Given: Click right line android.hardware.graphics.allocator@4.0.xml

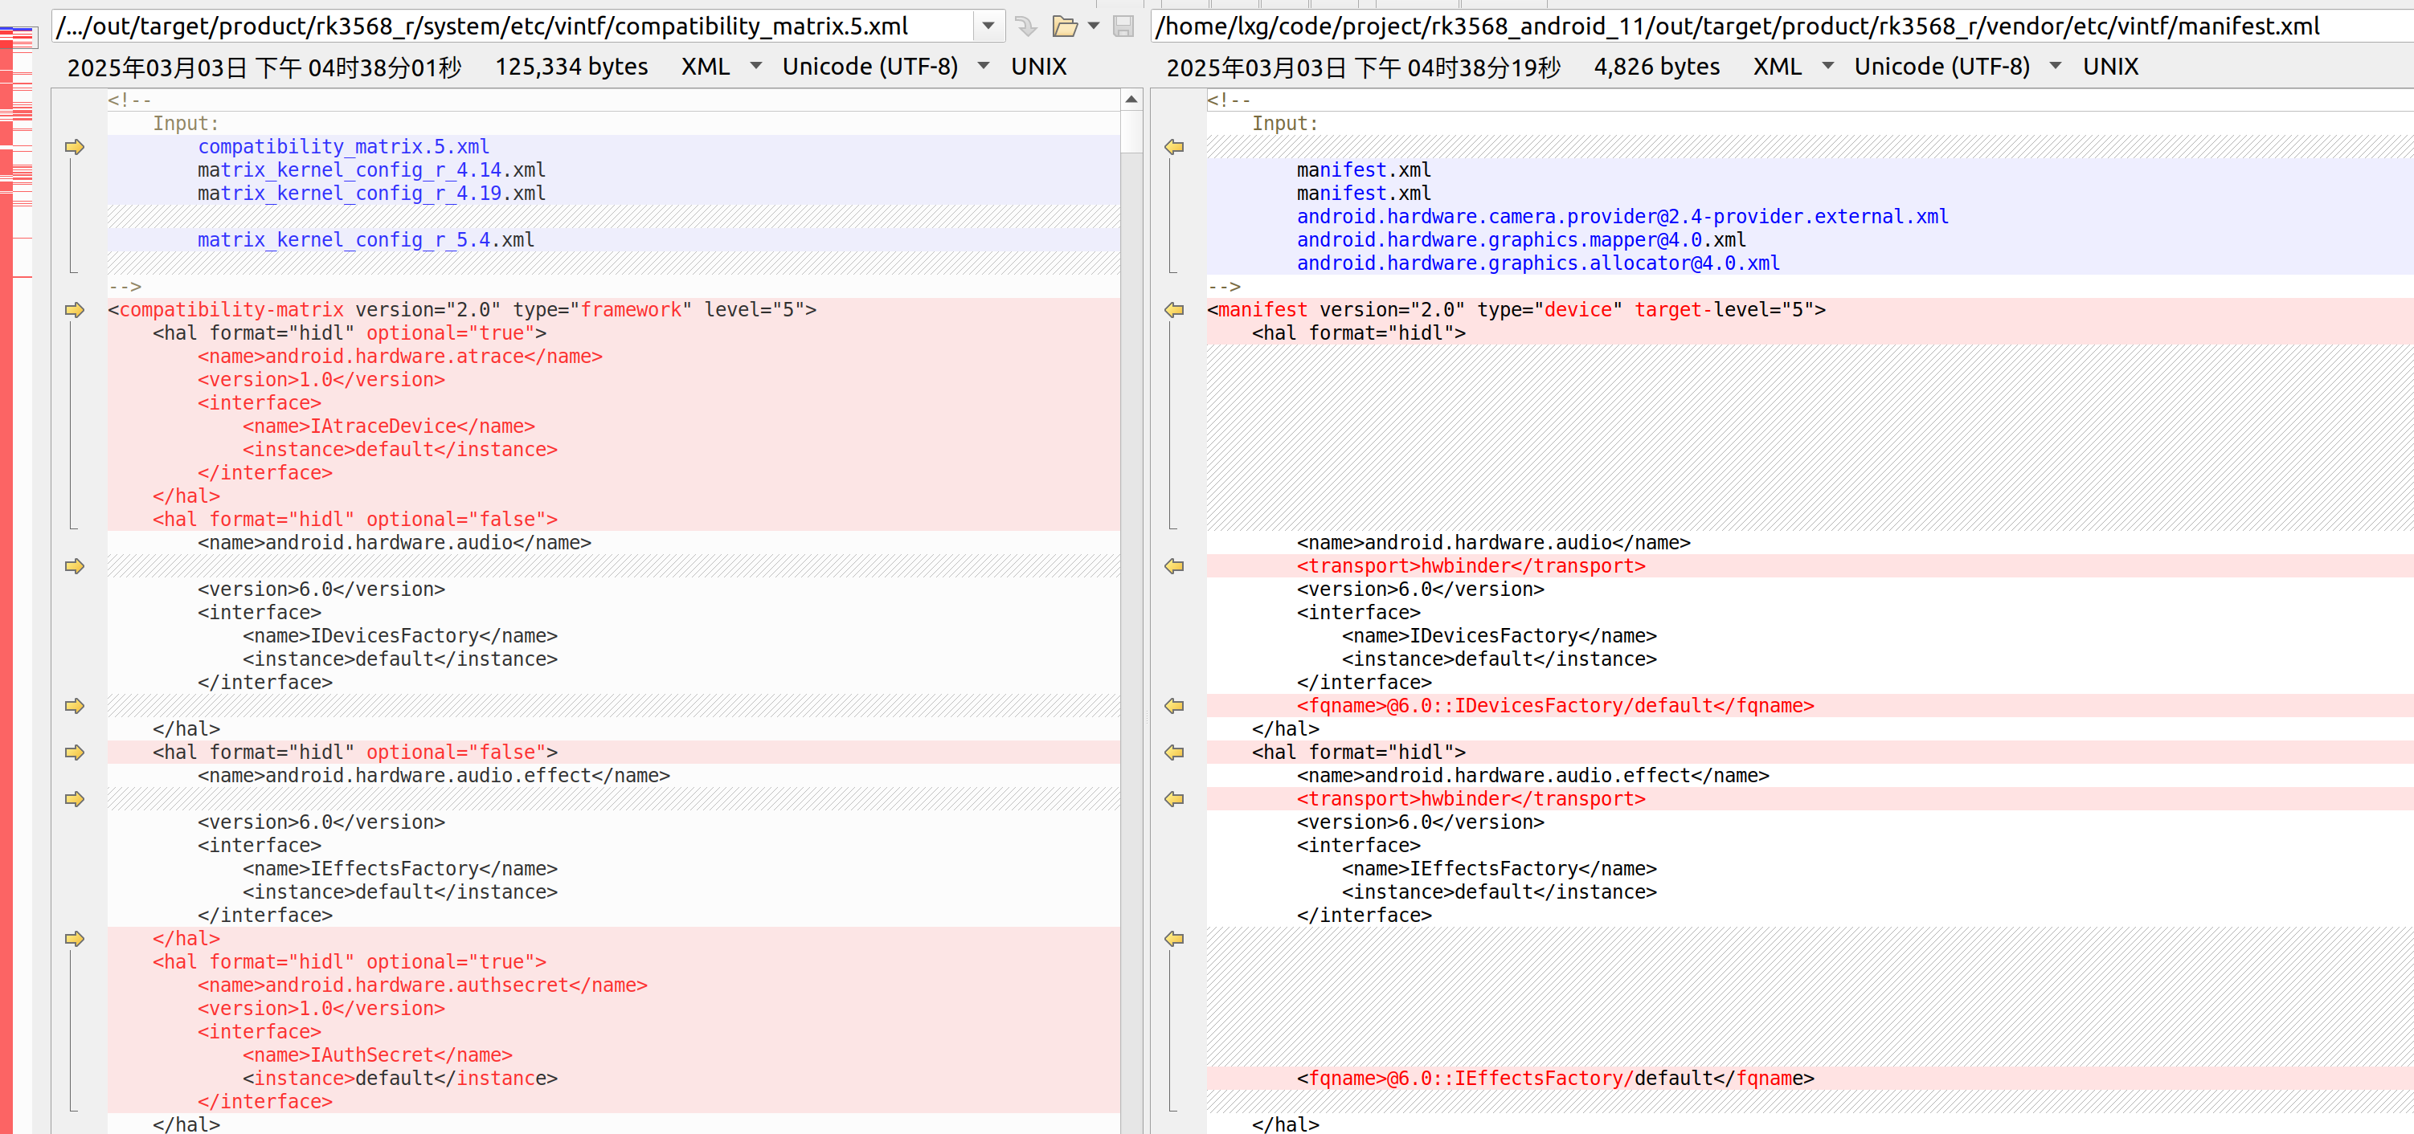Looking at the screenshot, I should coord(1538,263).
